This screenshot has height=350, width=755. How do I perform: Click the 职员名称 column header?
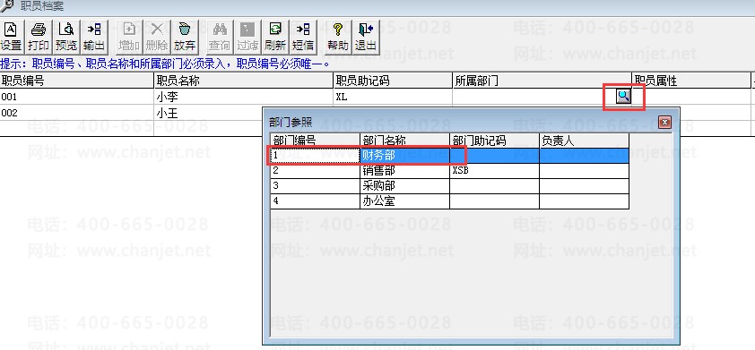tap(243, 81)
